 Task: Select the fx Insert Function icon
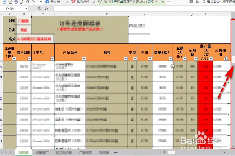[x=47, y=8]
